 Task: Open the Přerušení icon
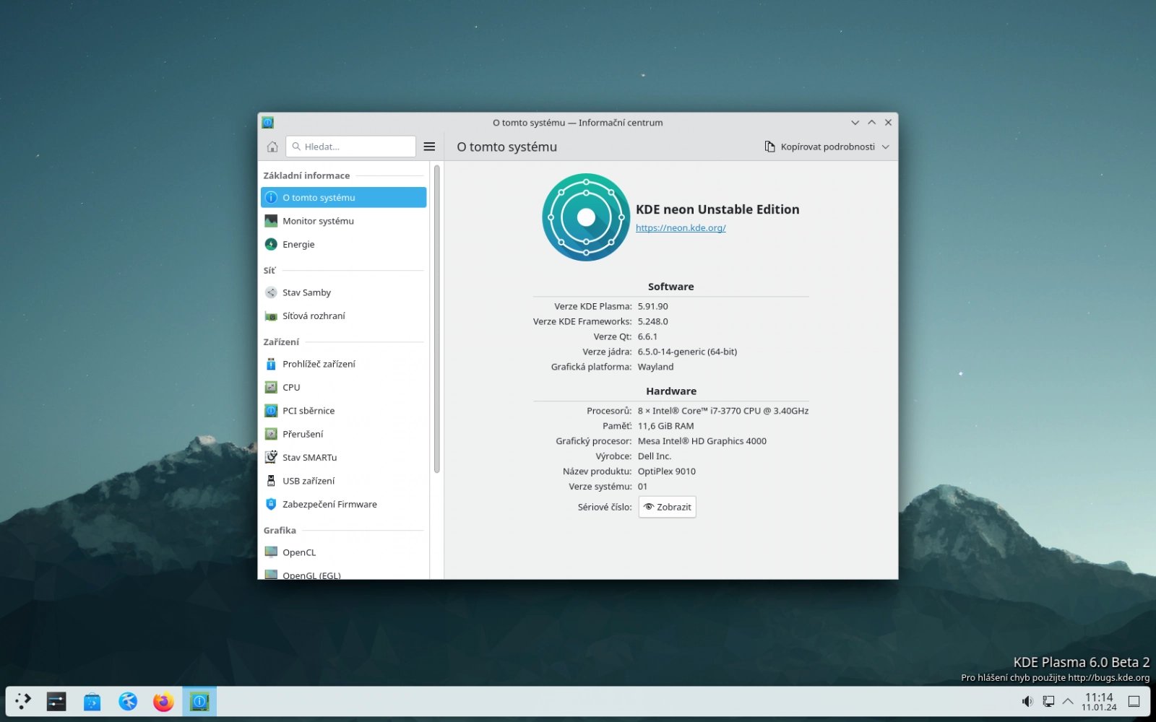[271, 434]
